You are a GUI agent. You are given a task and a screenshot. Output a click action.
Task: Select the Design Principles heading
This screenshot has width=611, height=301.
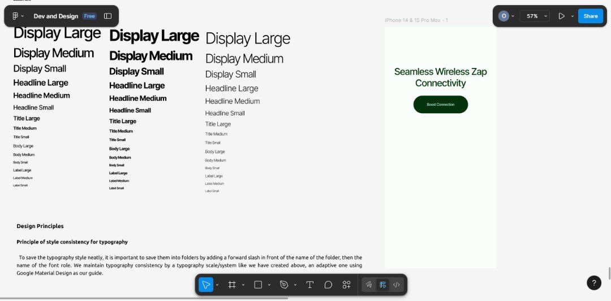click(x=40, y=226)
